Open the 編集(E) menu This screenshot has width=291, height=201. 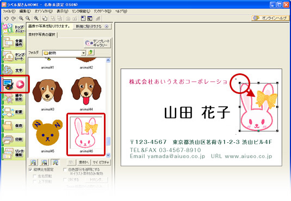pos(25,11)
